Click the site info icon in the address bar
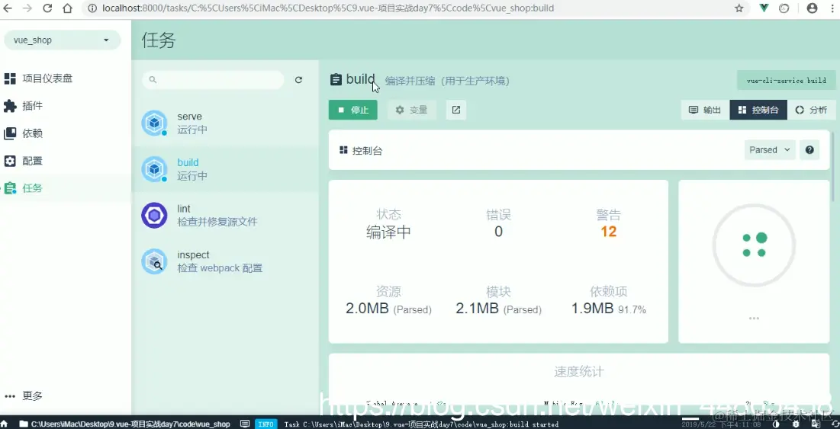Image resolution: width=840 pixels, height=429 pixels. [92, 8]
